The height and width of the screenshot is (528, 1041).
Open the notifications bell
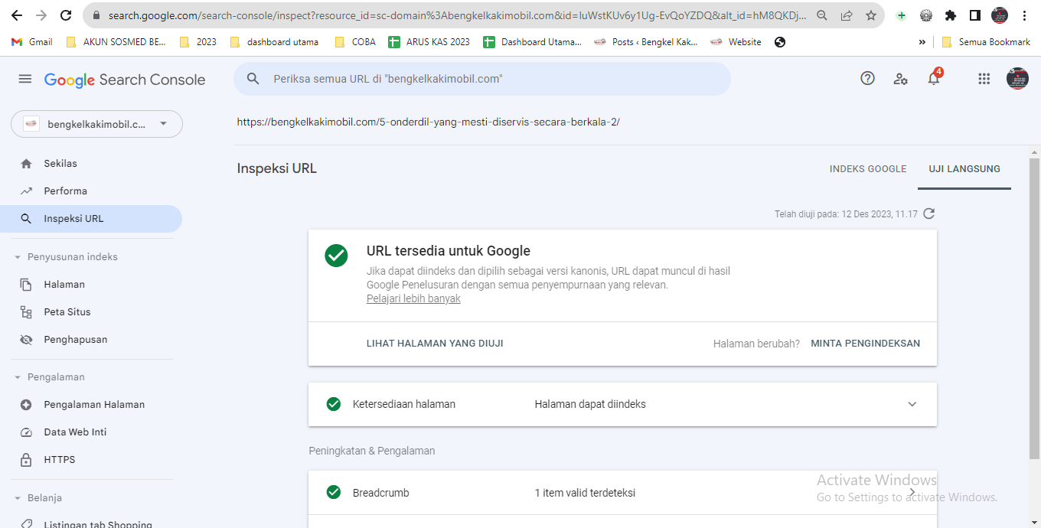934,78
